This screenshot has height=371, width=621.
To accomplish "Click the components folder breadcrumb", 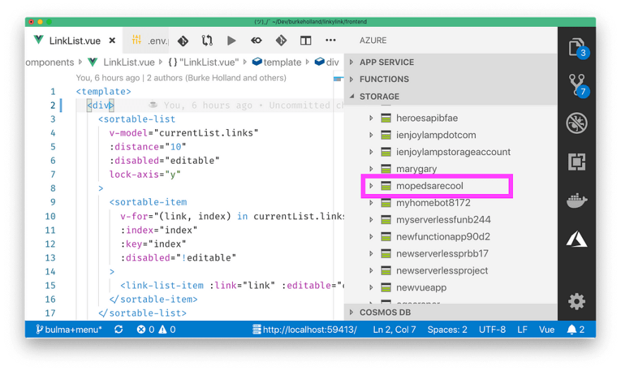I will point(49,62).
